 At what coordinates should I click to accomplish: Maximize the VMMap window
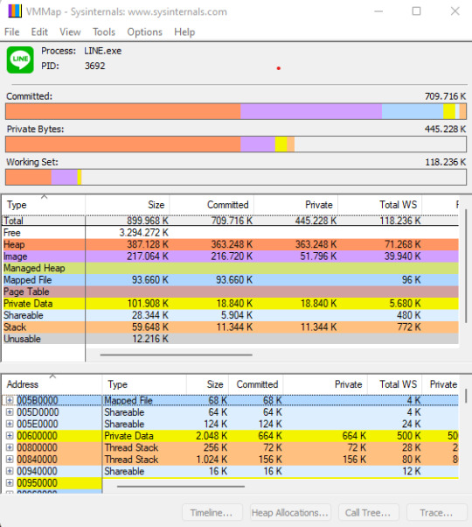pyautogui.click(x=416, y=11)
